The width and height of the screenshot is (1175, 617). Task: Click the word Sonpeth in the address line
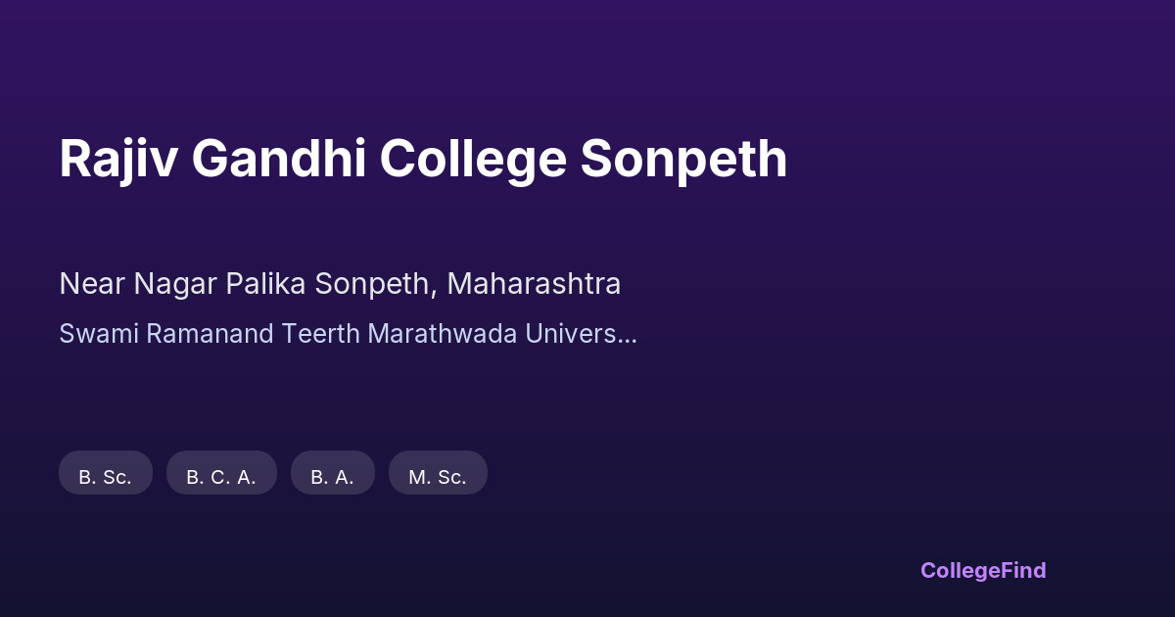click(375, 284)
